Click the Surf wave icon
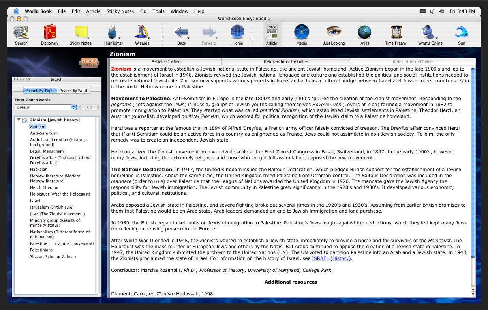This screenshot has height=310, width=488. [x=462, y=35]
